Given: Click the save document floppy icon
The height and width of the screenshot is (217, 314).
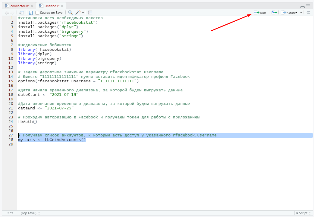Looking at the screenshot, I should coord(31,13).
